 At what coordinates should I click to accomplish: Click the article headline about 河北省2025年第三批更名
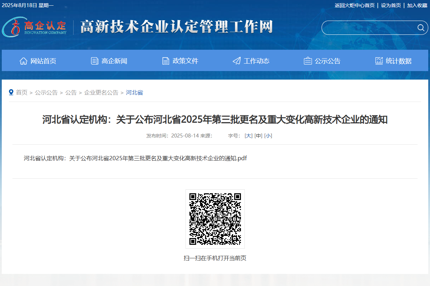coord(215,120)
